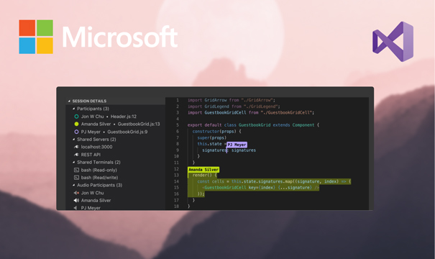Open the REST API shared server

click(x=91, y=155)
